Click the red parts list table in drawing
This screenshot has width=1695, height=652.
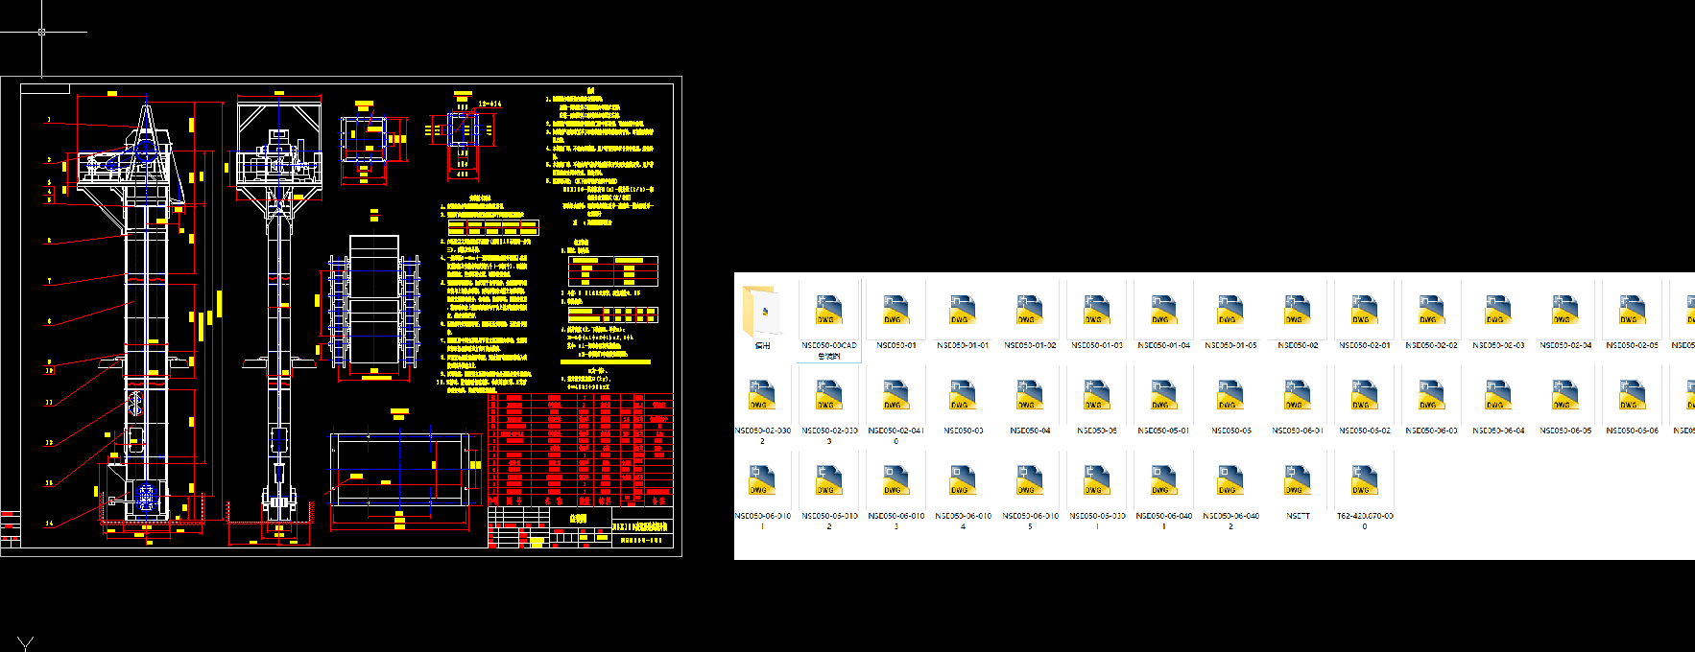(581, 449)
